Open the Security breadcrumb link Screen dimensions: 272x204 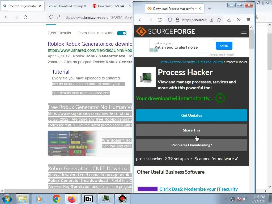pos(217,62)
